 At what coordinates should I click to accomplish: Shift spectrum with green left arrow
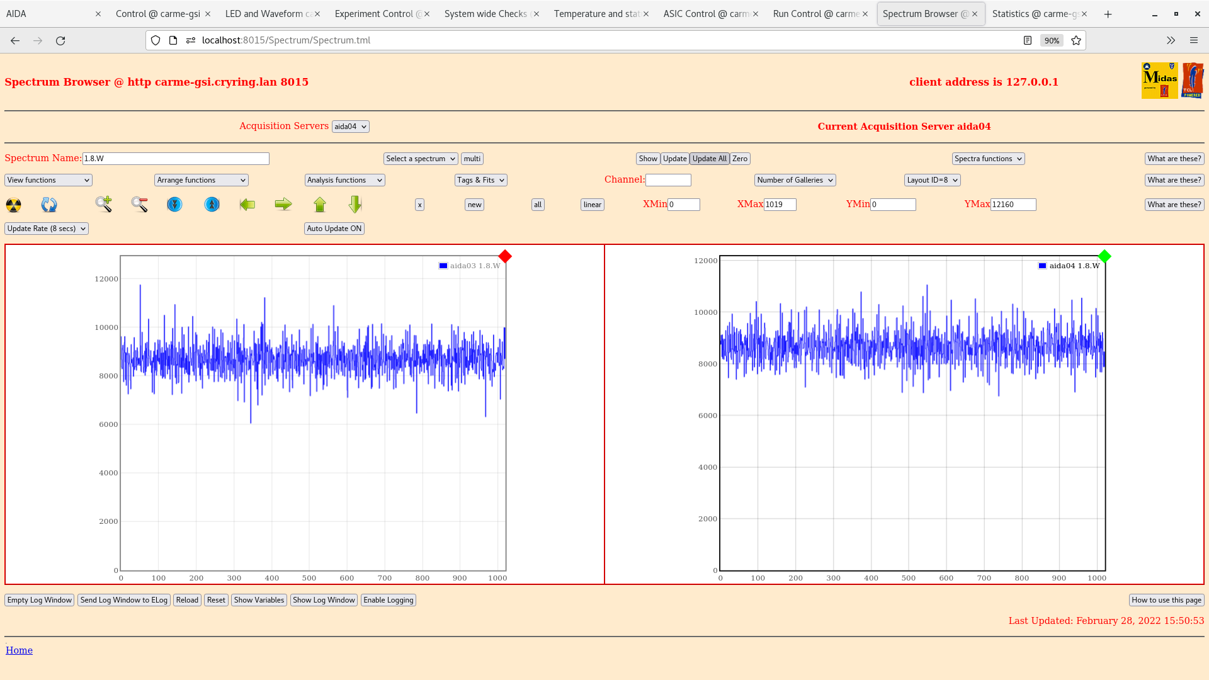point(247,204)
